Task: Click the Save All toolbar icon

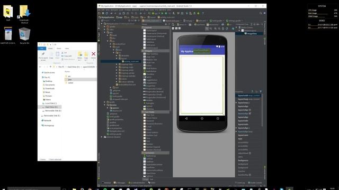Action: tap(103, 13)
